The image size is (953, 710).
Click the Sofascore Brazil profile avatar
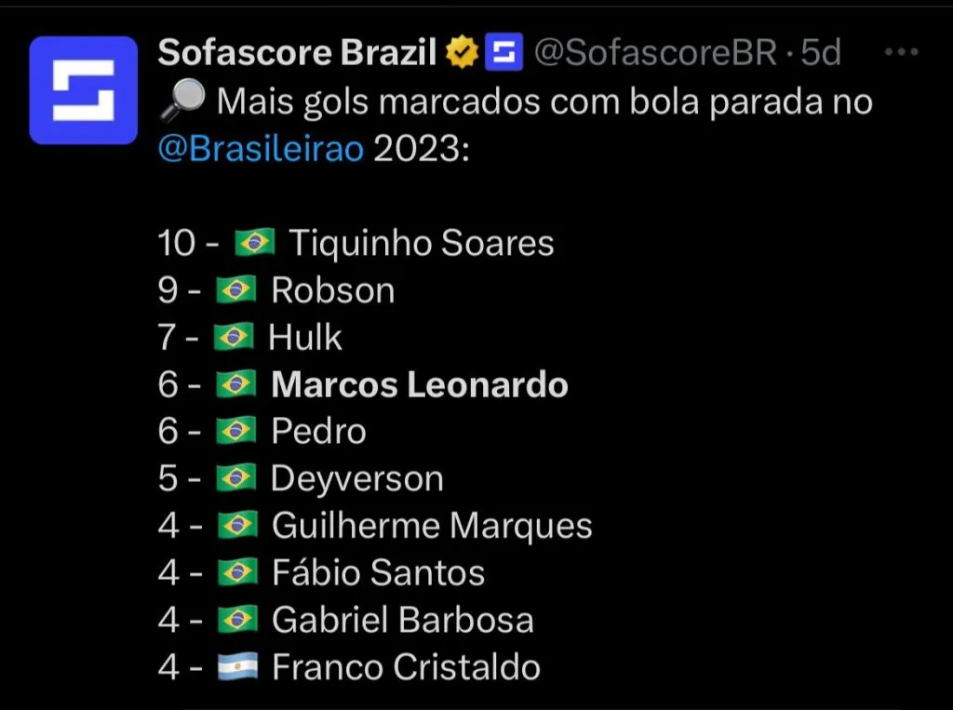tap(83, 90)
